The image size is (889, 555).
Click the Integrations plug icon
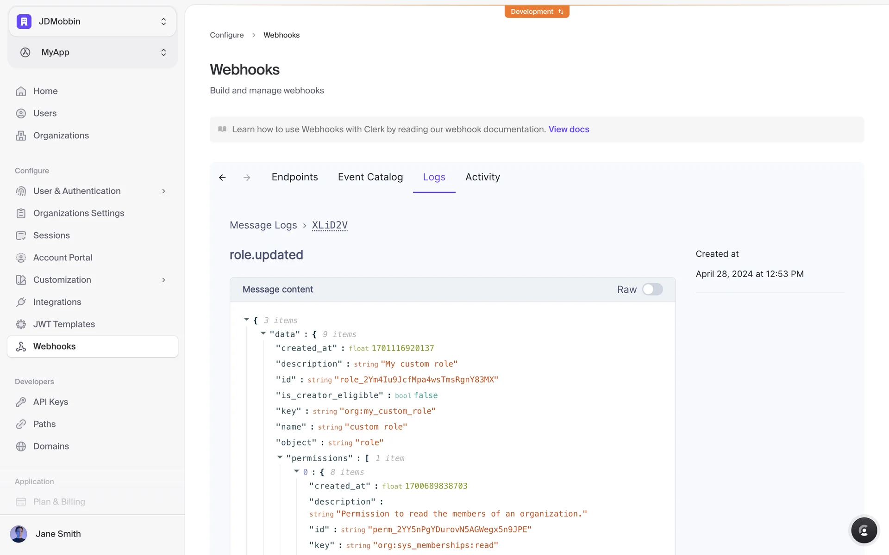click(x=21, y=302)
